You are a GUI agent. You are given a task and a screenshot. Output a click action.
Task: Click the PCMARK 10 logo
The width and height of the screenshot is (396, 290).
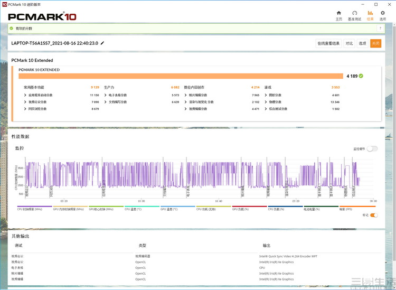tap(42, 16)
